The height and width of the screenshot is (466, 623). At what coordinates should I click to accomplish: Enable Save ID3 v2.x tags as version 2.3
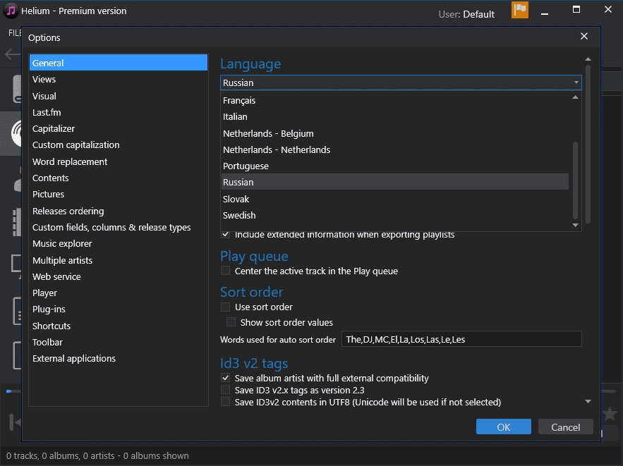pos(225,390)
